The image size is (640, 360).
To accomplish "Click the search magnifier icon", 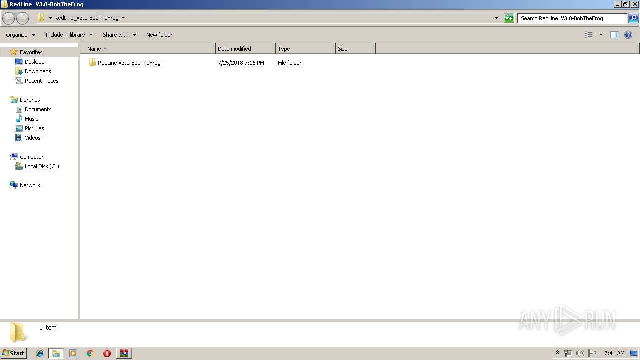I will click(x=633, y=18).
